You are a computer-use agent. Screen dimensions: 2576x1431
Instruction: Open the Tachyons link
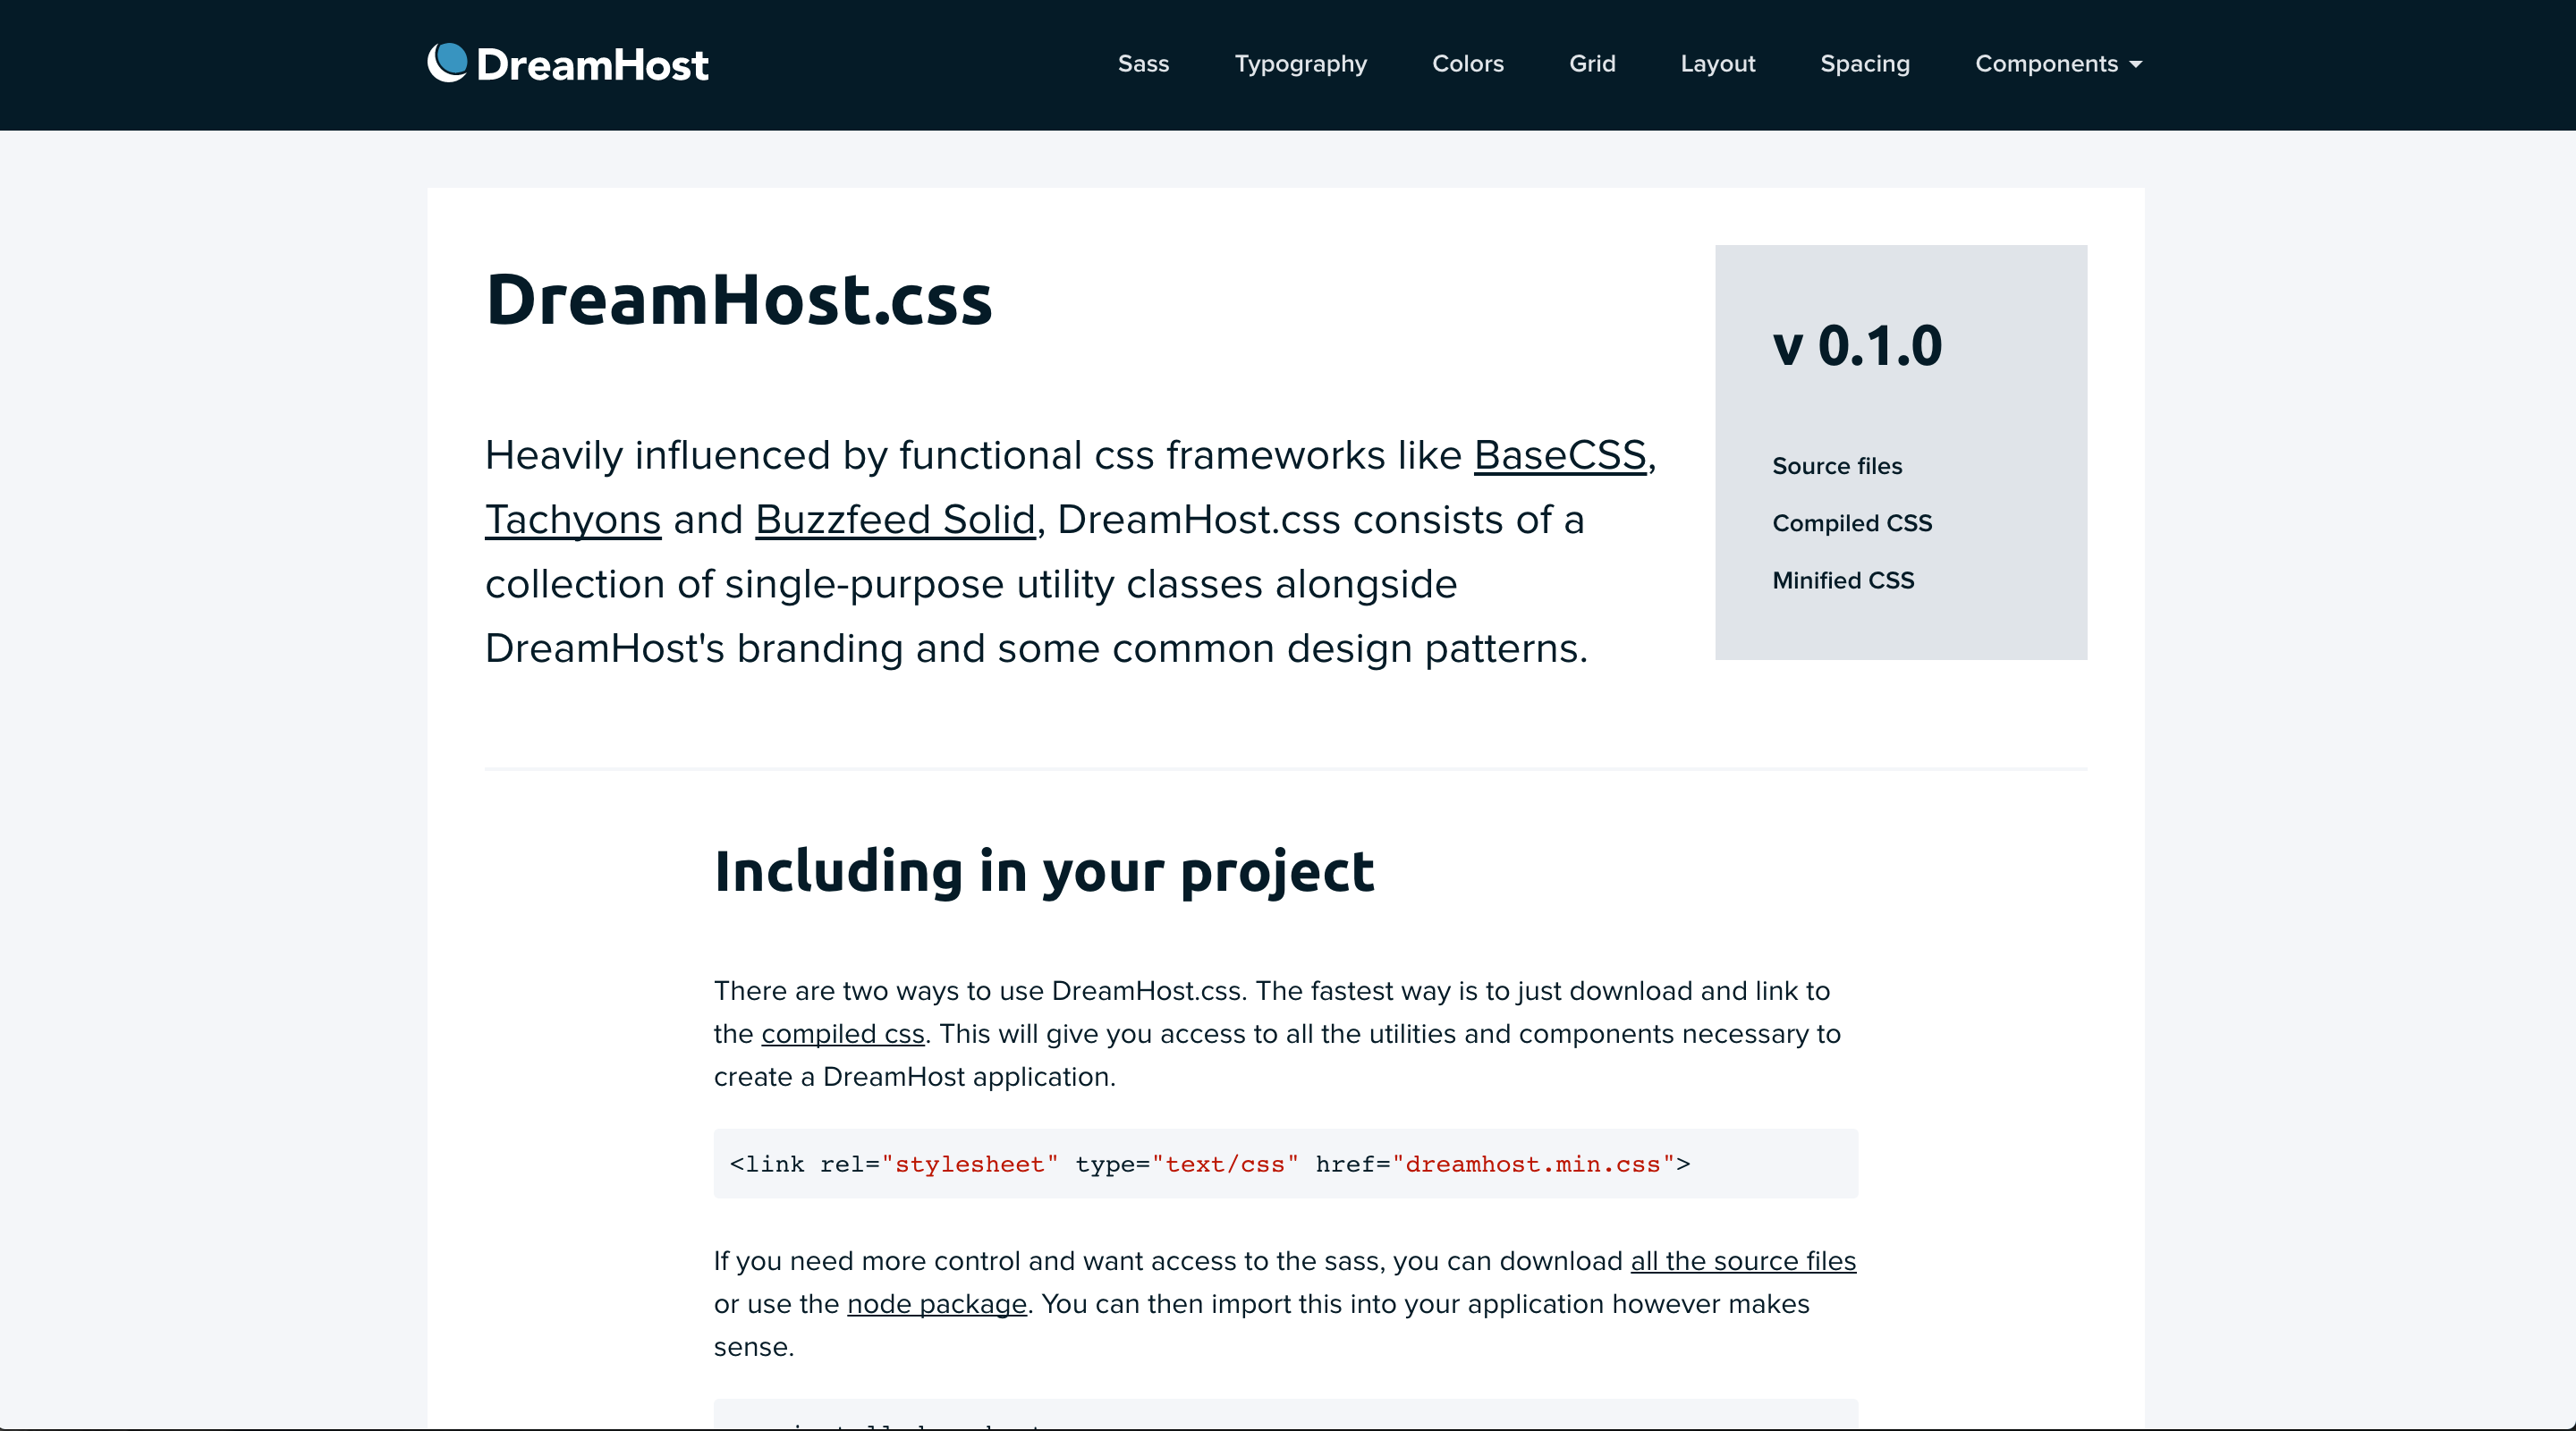pos(572,519)
